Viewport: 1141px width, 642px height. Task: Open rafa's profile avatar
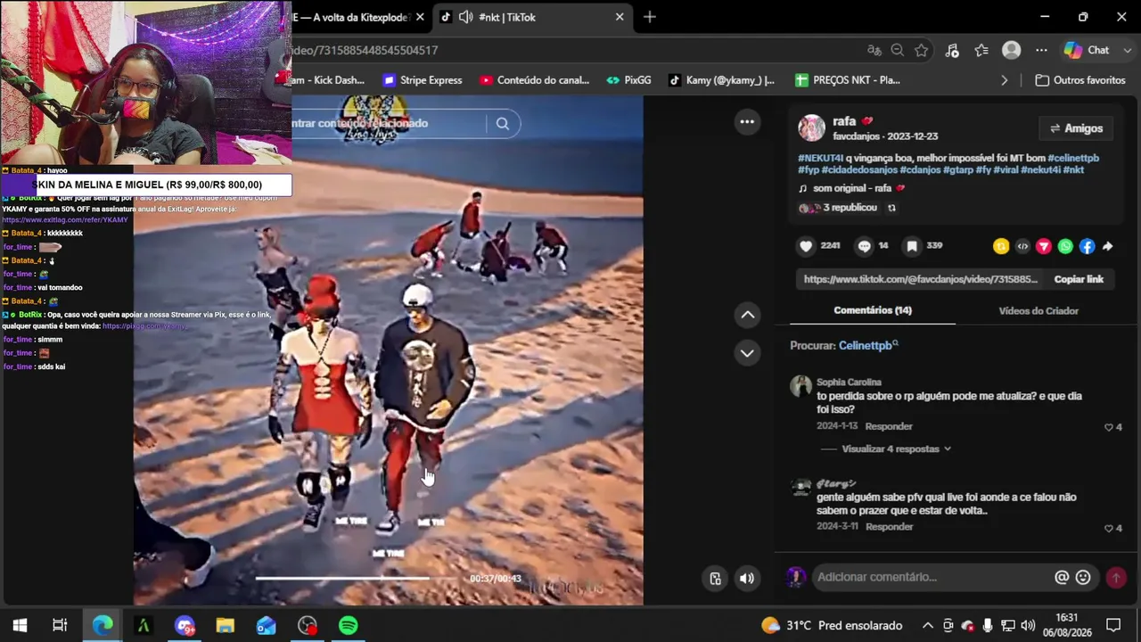pyautogui.click(x=811, y=128)
